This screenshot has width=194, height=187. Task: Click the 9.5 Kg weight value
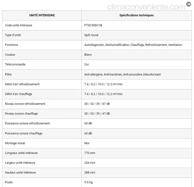tap(89, 182)
